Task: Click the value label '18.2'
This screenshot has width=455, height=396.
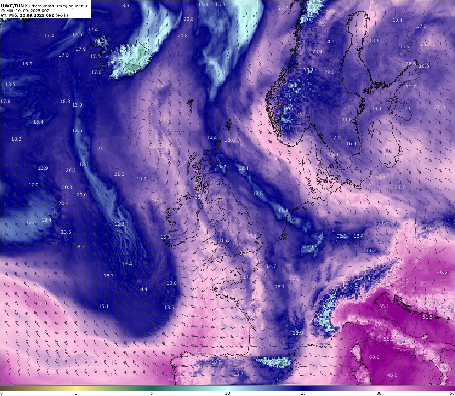Action: (16, 139)
